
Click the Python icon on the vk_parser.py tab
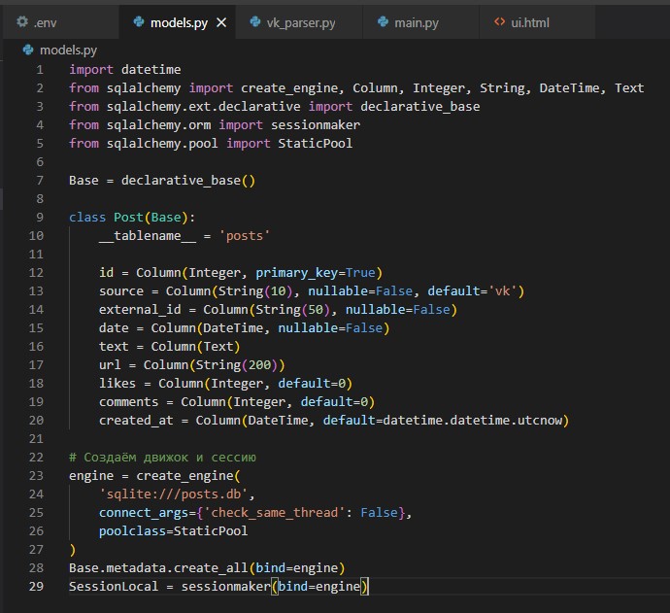254,20
